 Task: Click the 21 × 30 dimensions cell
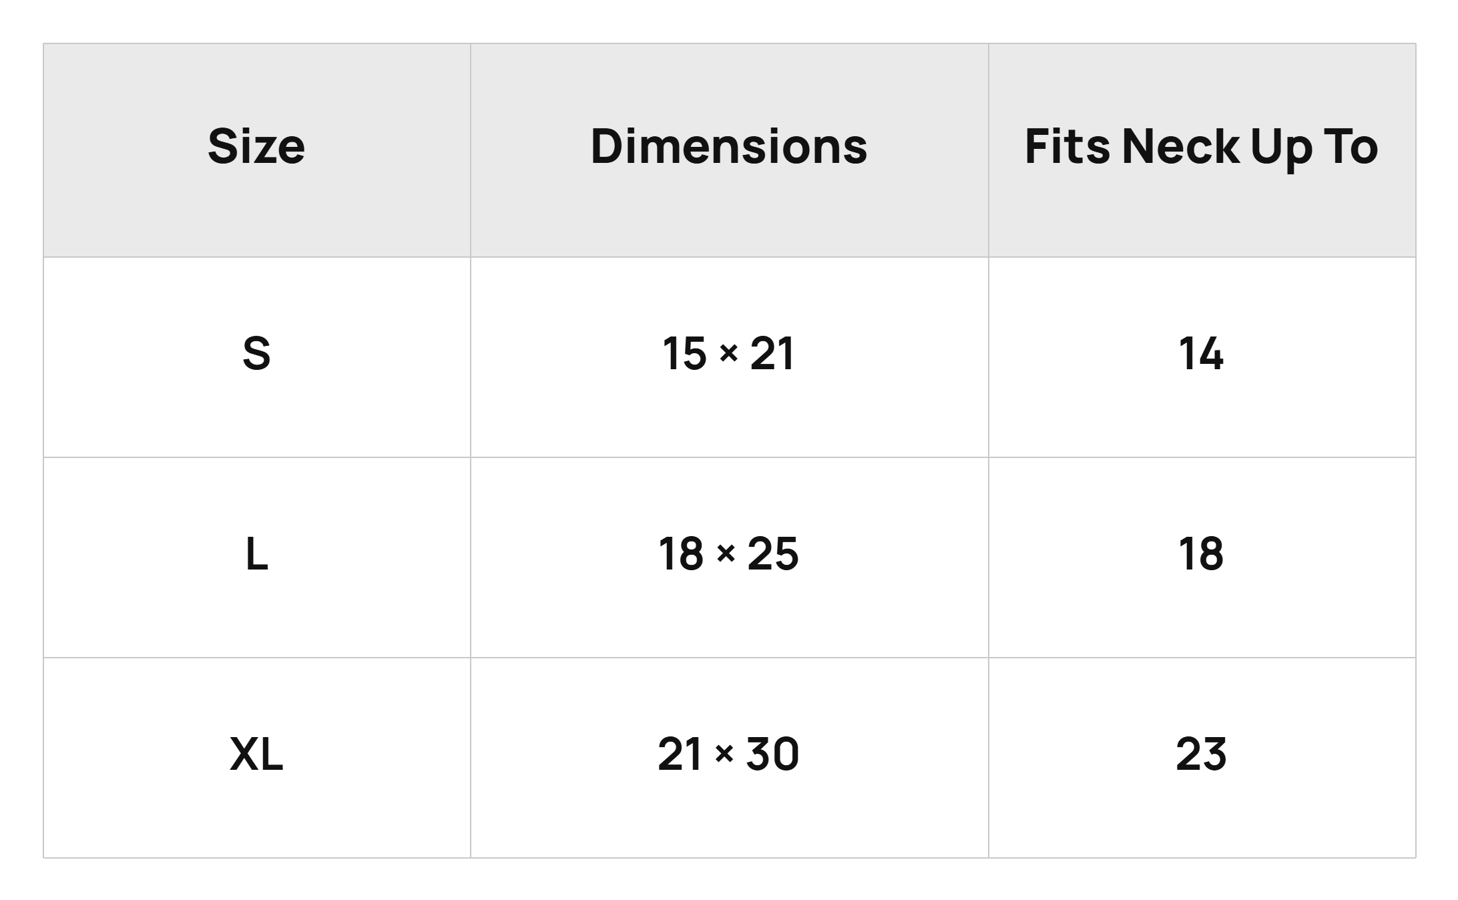point(730,758)
